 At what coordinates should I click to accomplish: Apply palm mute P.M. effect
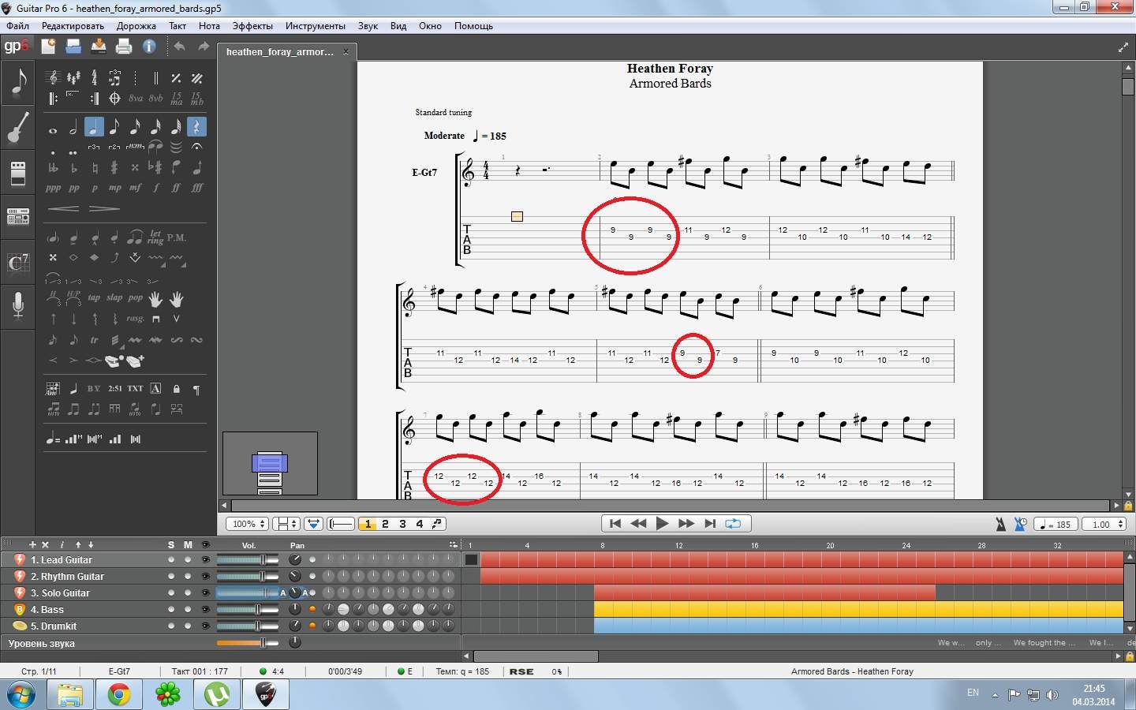click(x=177, y=237)
